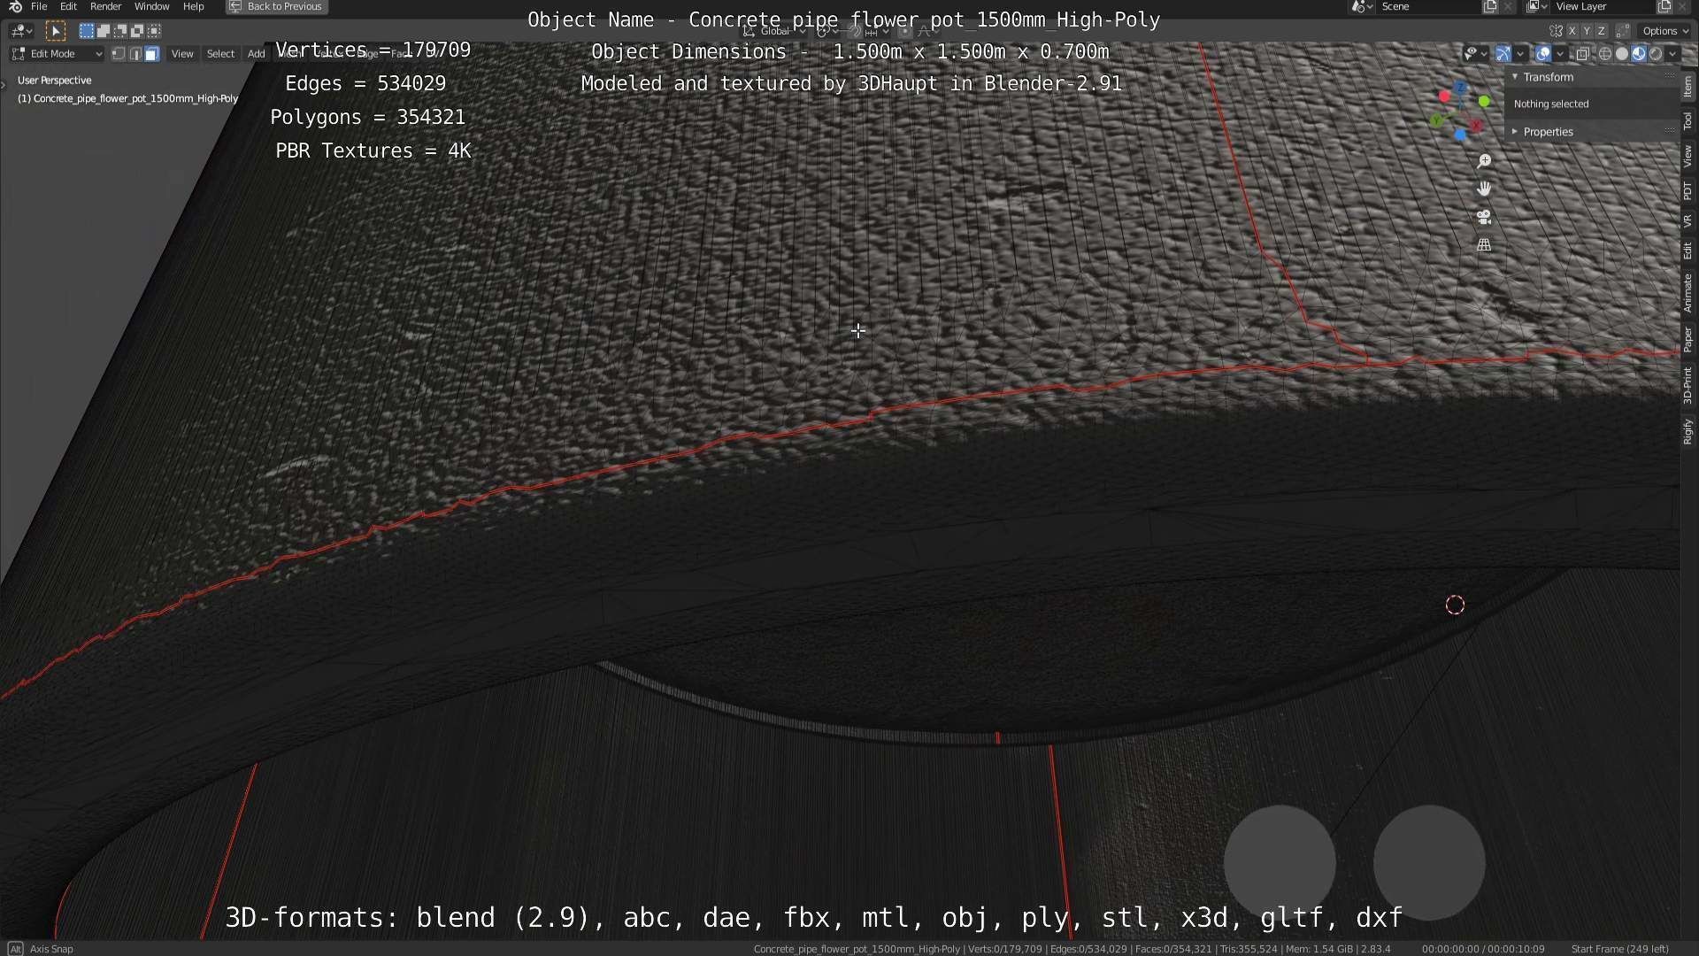Click the hand pan view icon
This screenshot has height=956, width=1699.
click(1484, 189)
